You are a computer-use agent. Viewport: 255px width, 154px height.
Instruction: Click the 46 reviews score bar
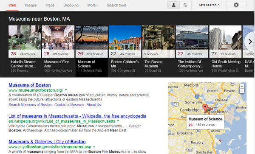125,54
